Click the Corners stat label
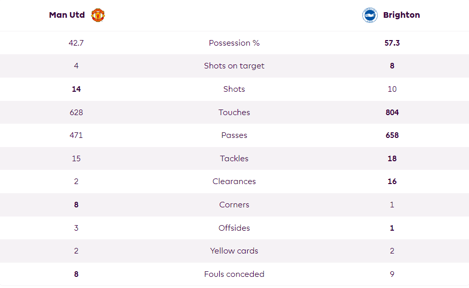 234,205
